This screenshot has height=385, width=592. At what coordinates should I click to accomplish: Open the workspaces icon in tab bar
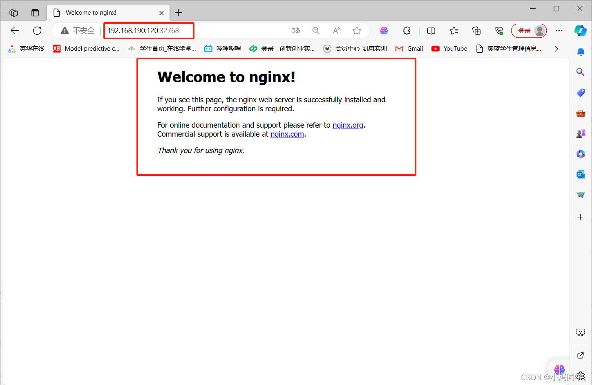tap(13, 13)
